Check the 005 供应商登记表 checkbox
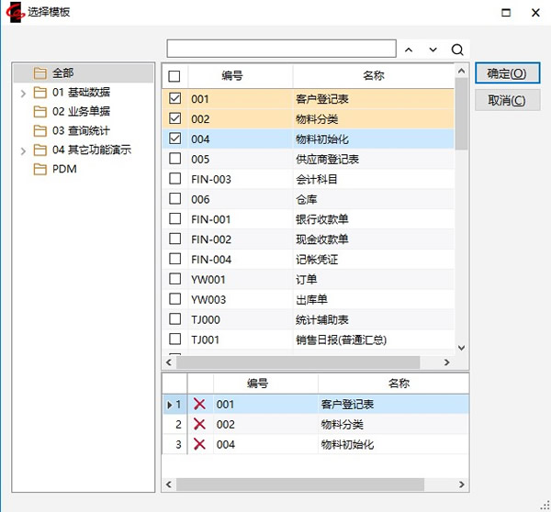 [175, 159]
